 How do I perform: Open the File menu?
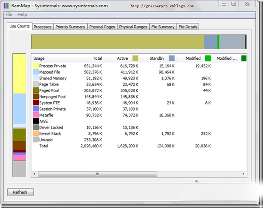(x=9, y=15)
